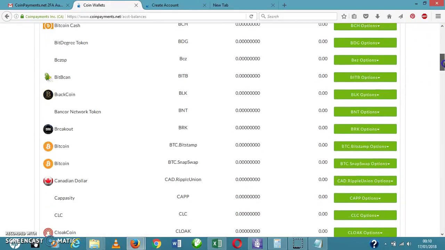The height and width of the screenshot is (250, 445).
Task: Click the scrollbar down arrow
Action: click(x=442, y=234)
